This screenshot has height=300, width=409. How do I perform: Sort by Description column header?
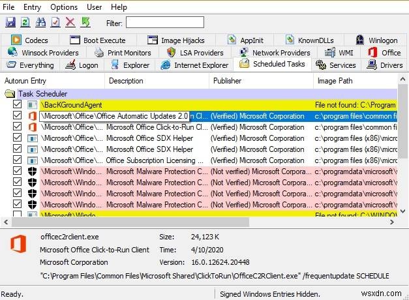click(157, 81)
